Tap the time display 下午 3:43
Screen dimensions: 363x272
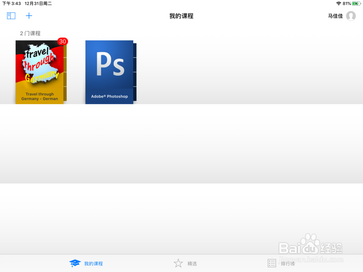click(11, 3)
